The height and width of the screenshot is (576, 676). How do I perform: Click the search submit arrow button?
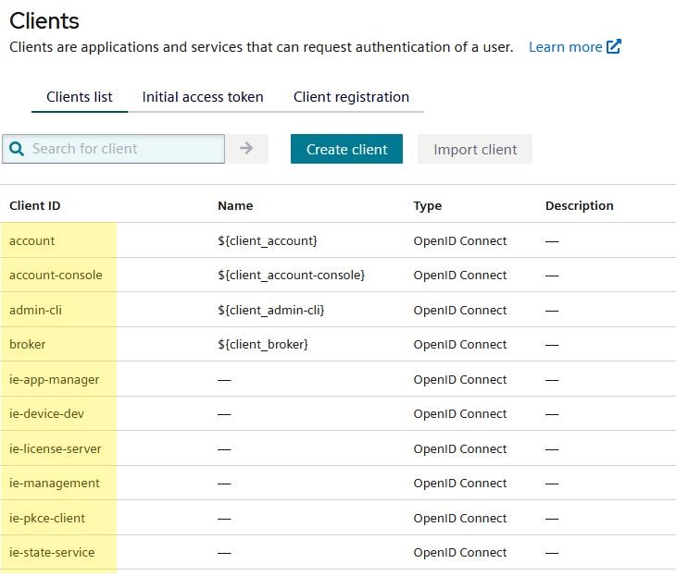246,149
